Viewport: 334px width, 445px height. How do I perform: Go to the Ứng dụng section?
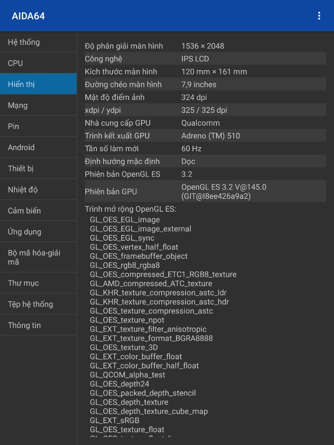(38, 232)
